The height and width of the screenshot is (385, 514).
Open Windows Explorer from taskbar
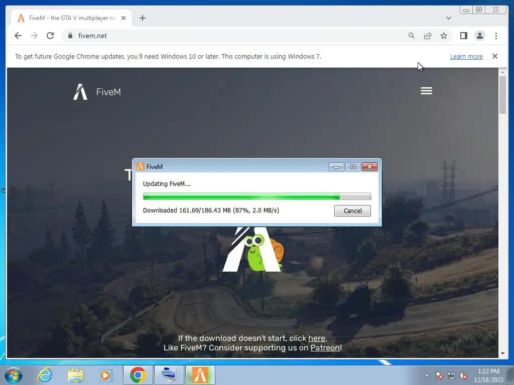[76, 375]
